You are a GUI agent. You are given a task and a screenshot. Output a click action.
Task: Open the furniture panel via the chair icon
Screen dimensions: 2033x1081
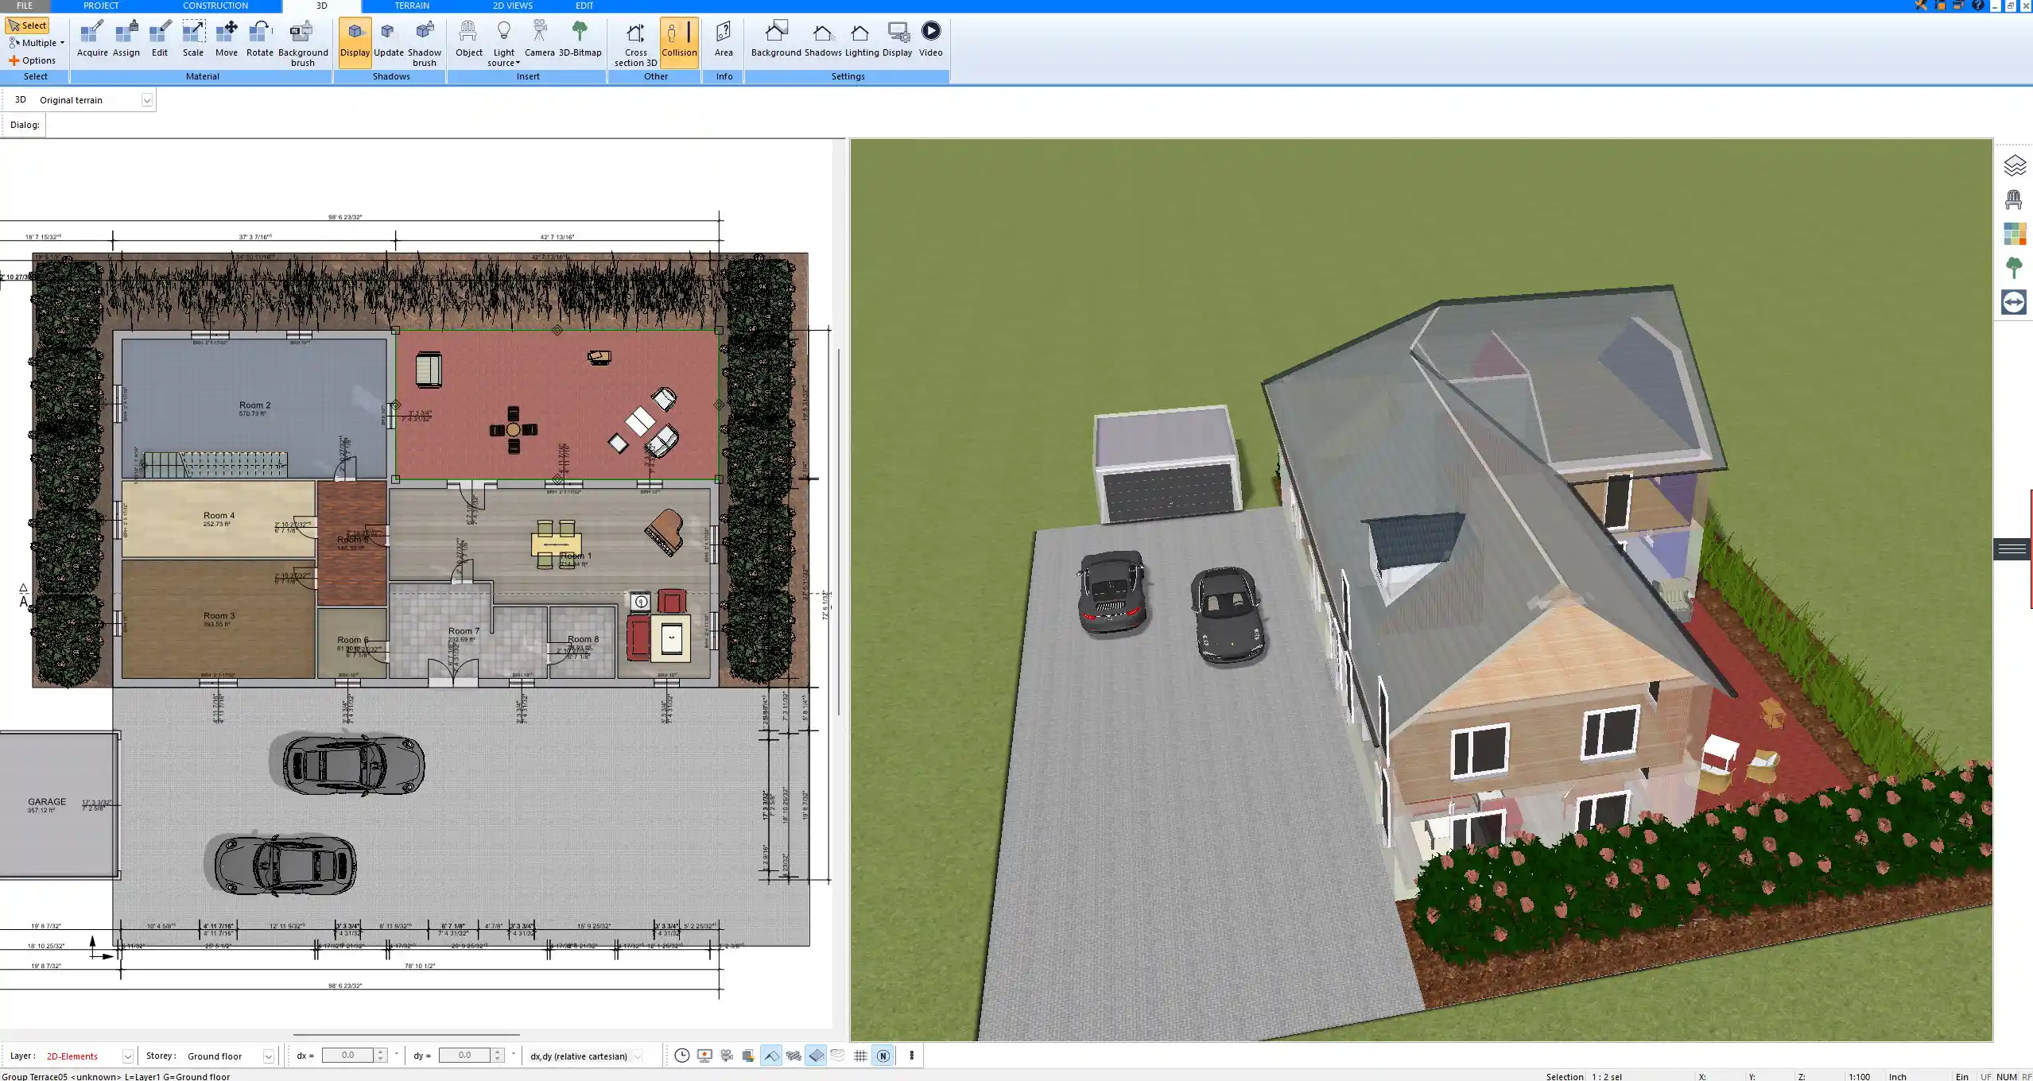point(2015,198)
